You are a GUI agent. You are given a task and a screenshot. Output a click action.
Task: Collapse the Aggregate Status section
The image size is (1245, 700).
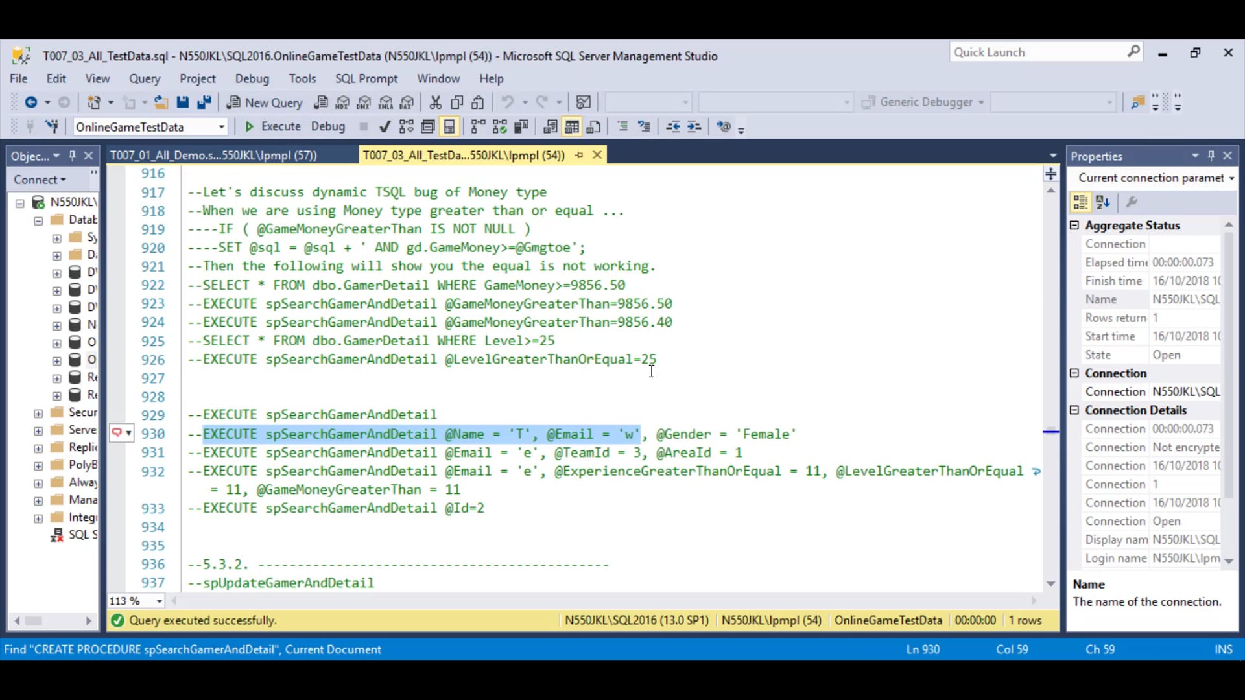1074,225
